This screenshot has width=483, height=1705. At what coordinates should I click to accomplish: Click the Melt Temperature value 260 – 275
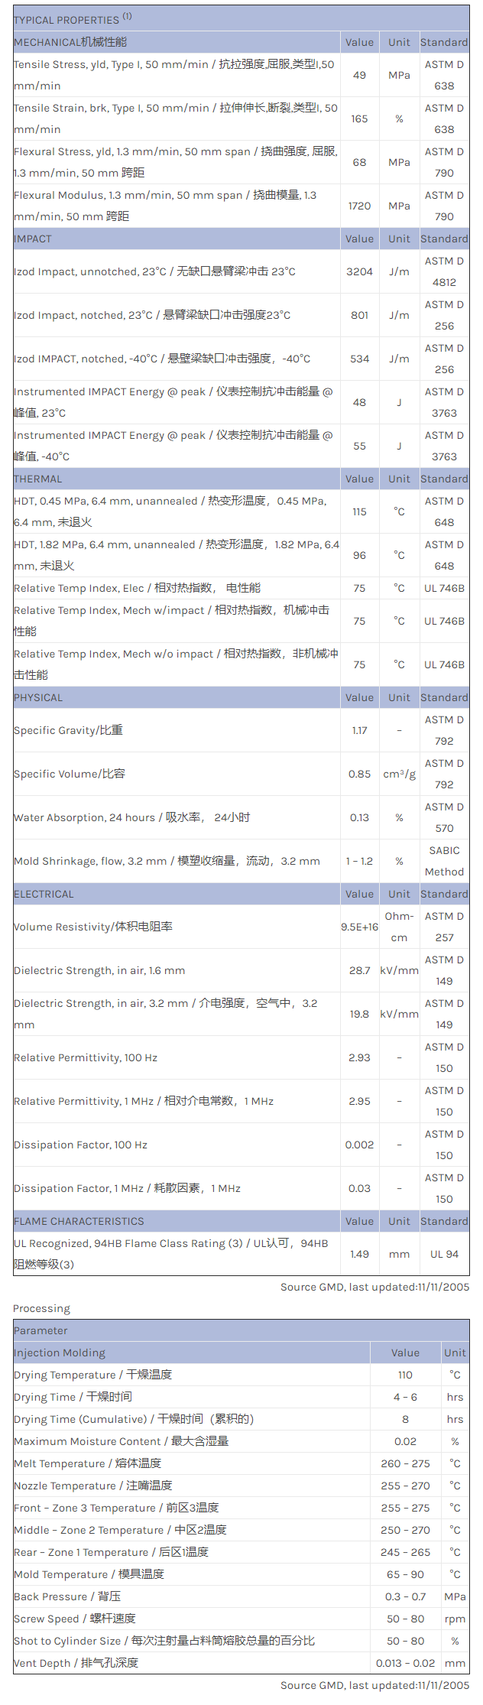pos(405,1463)
